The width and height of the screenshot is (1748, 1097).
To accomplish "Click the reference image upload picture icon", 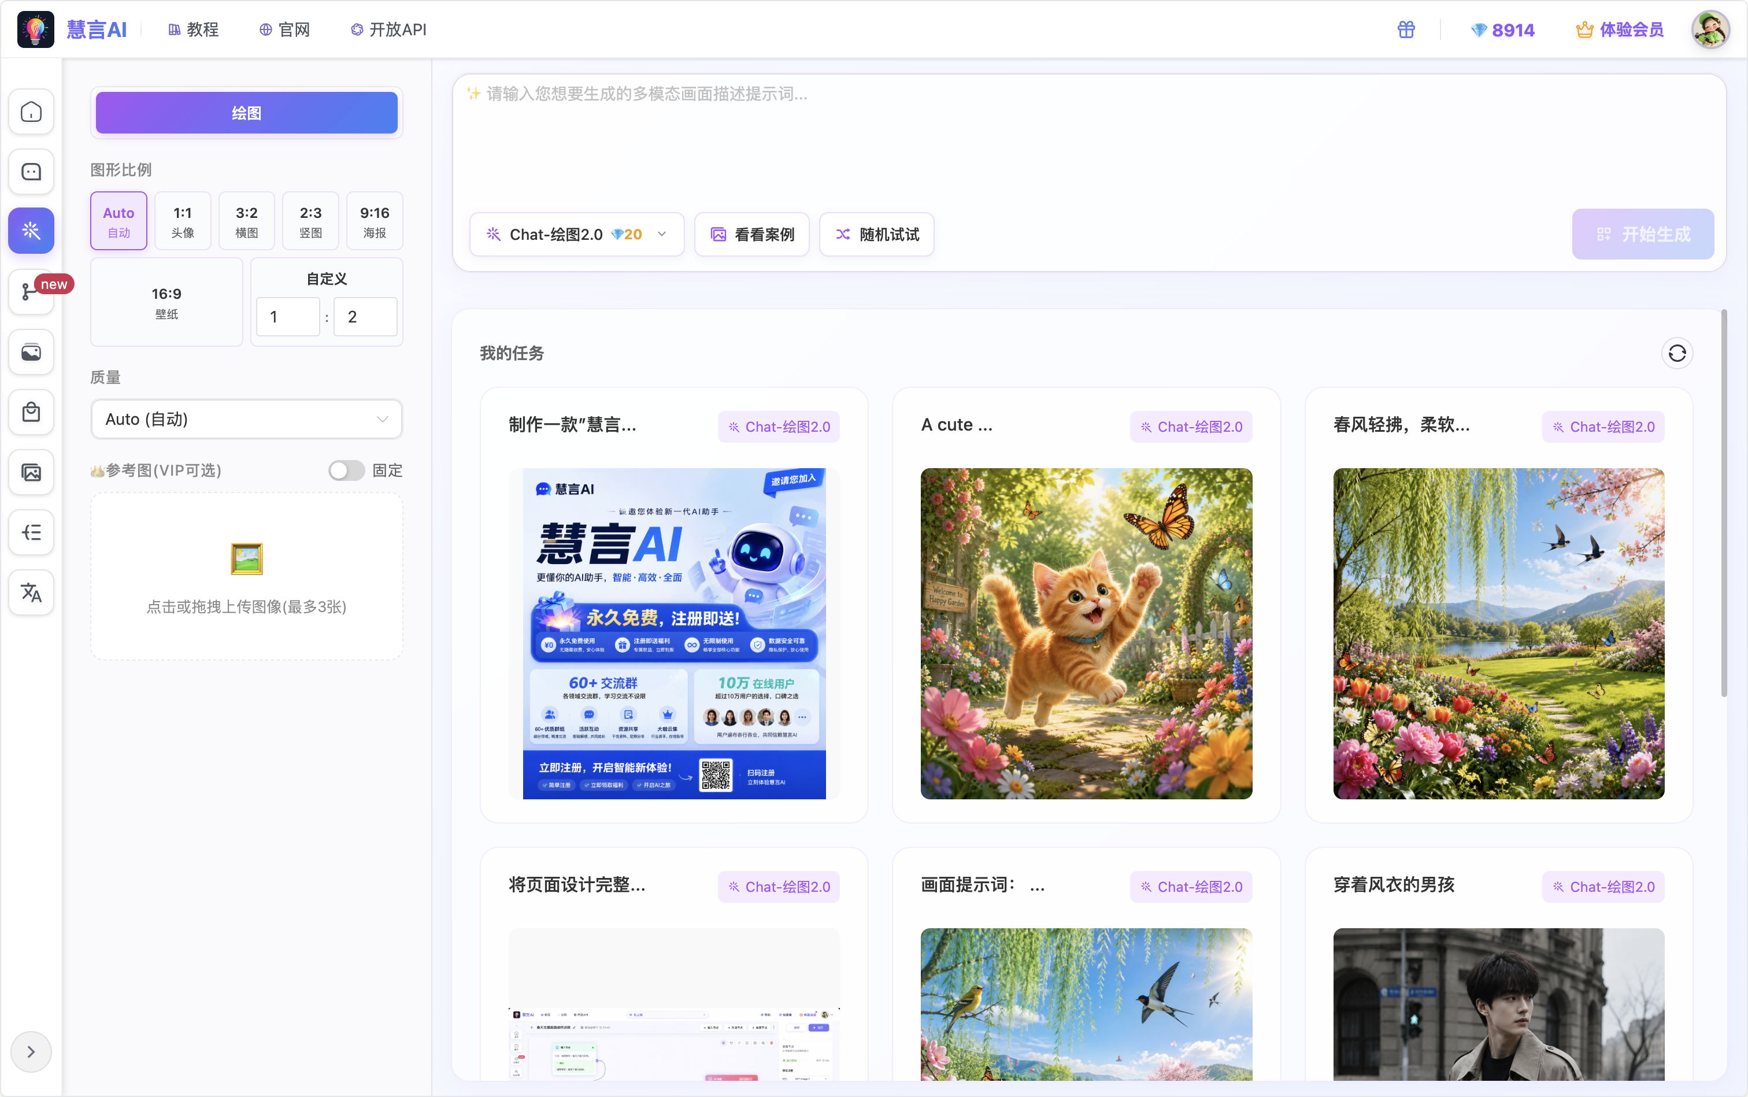I will 247,559.
